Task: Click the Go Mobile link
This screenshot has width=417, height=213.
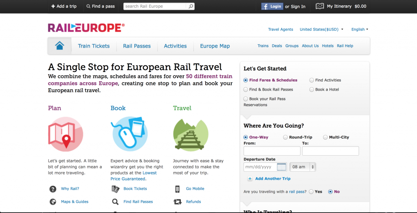Action: 195,189
